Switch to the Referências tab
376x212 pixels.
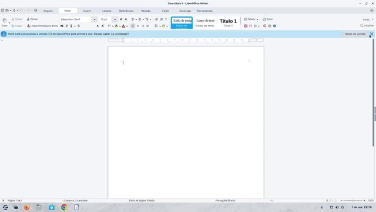[x=126, y=11]
